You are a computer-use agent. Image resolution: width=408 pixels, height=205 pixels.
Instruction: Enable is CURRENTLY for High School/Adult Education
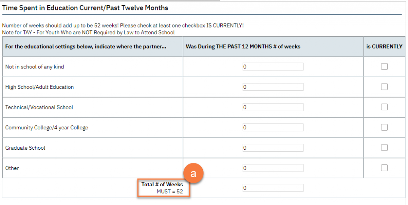point(384,87)
